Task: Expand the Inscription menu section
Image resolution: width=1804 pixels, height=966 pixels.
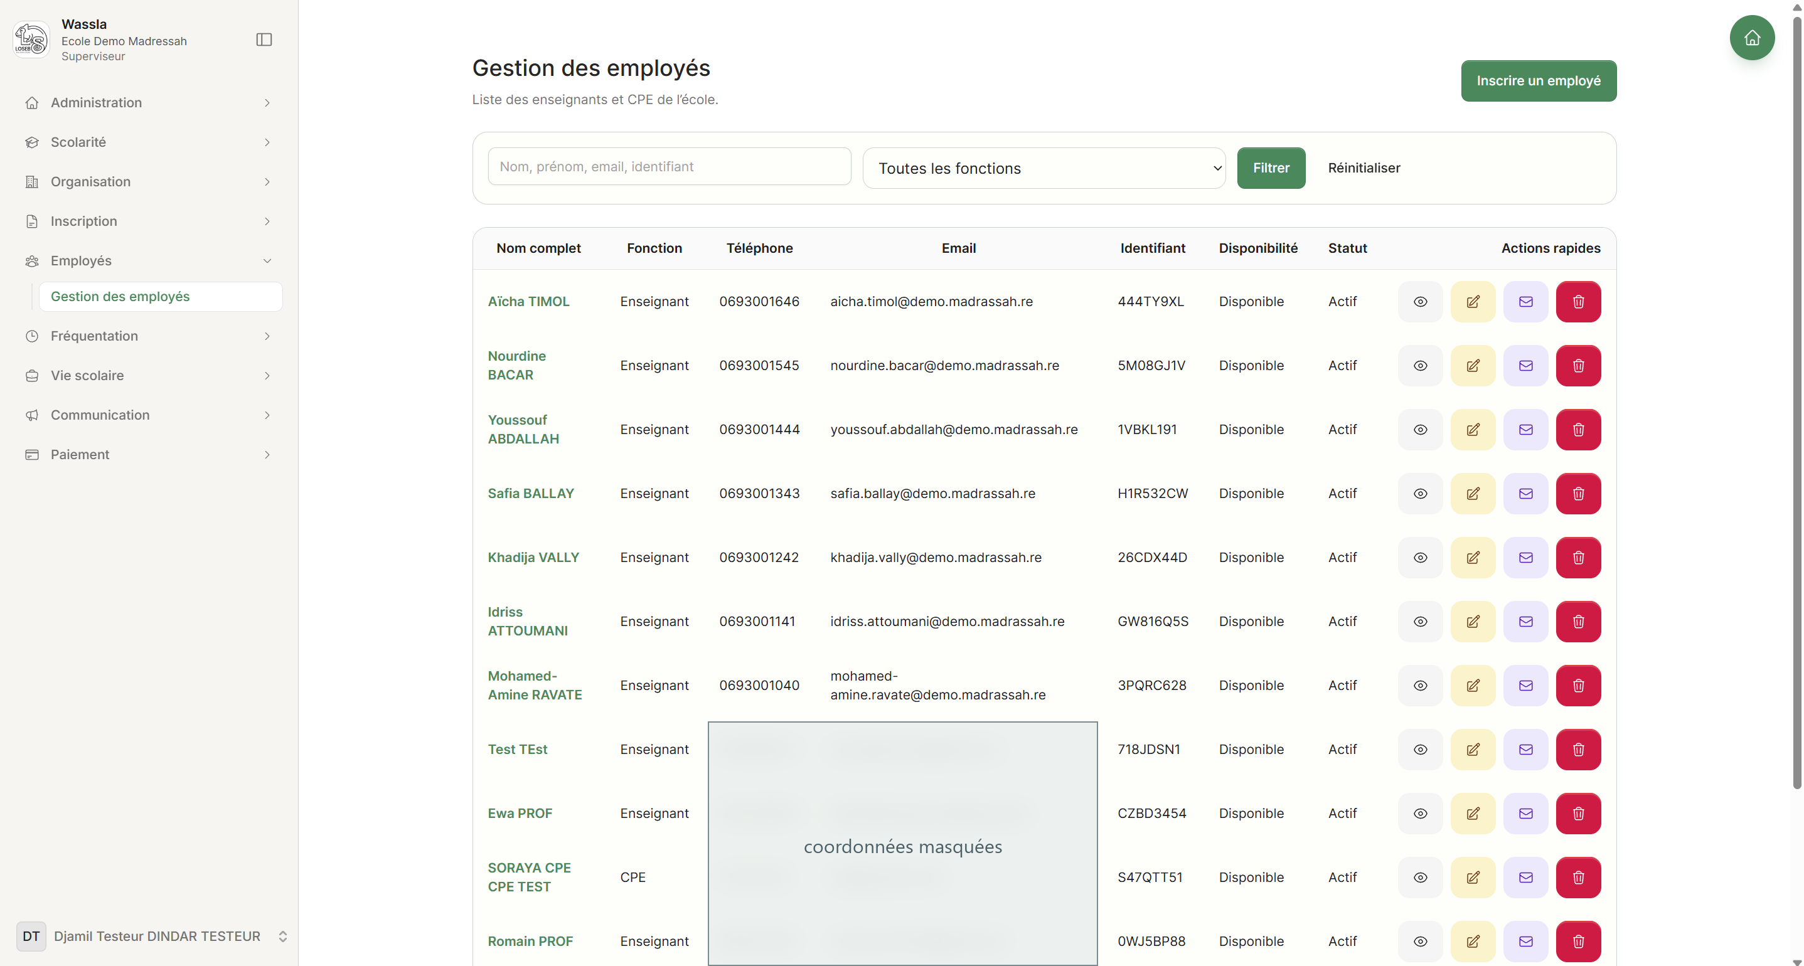Action: pos(149,221)
